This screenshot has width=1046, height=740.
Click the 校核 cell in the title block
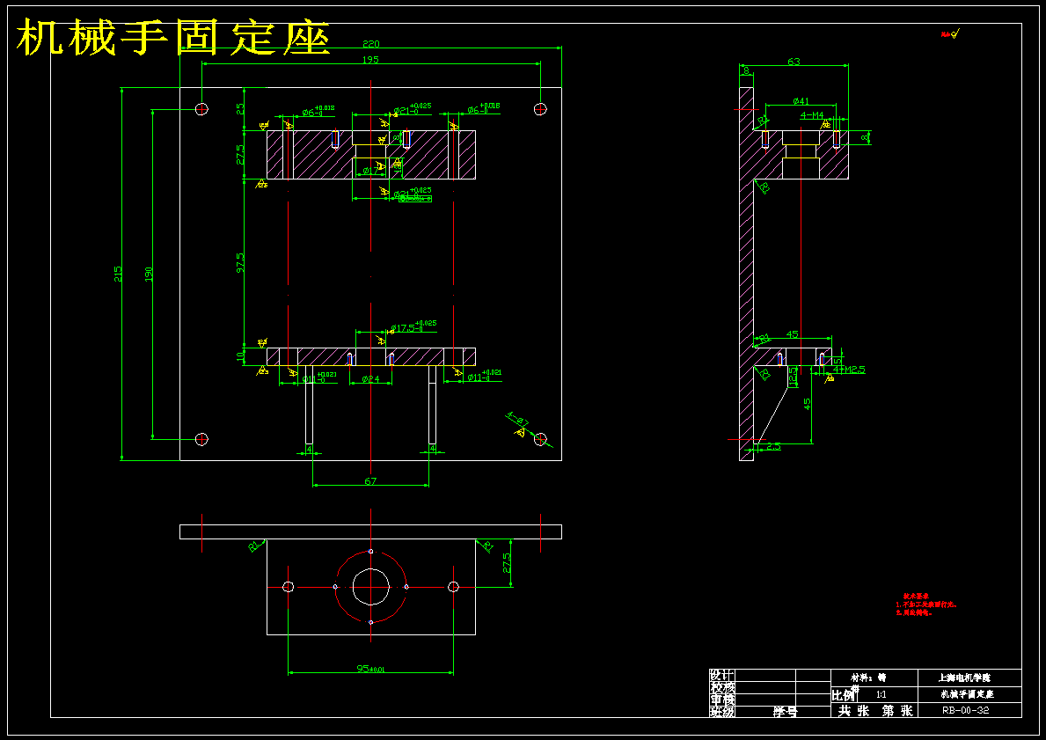721,687
